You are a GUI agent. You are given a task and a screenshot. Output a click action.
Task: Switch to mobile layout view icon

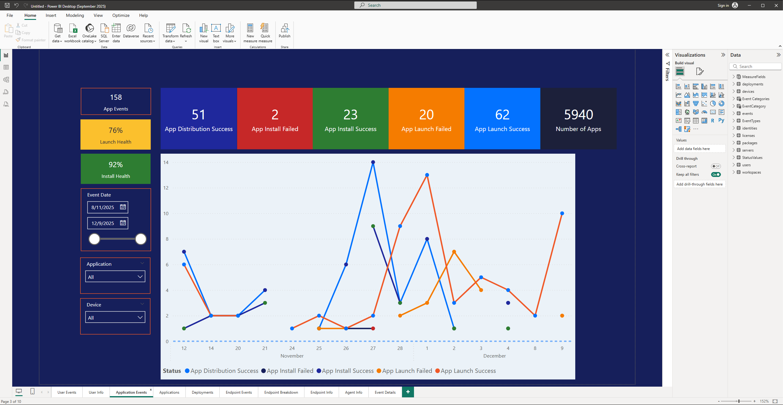(32, 391)
